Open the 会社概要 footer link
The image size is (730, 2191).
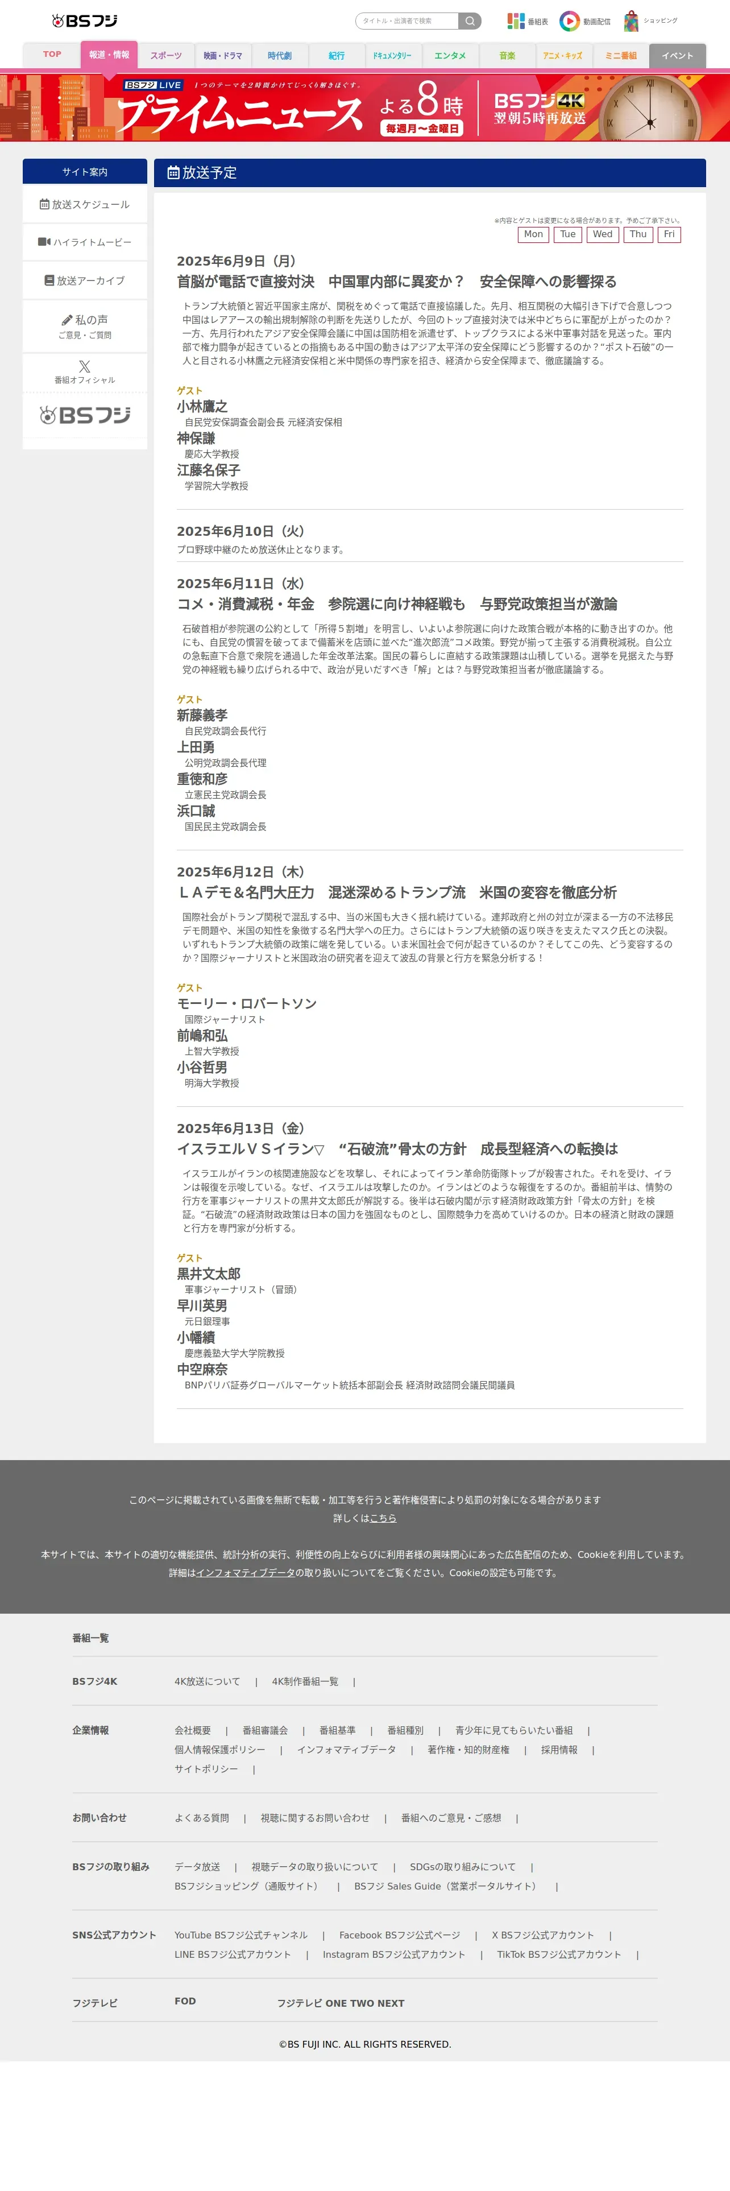click(x=192, y=1730)
